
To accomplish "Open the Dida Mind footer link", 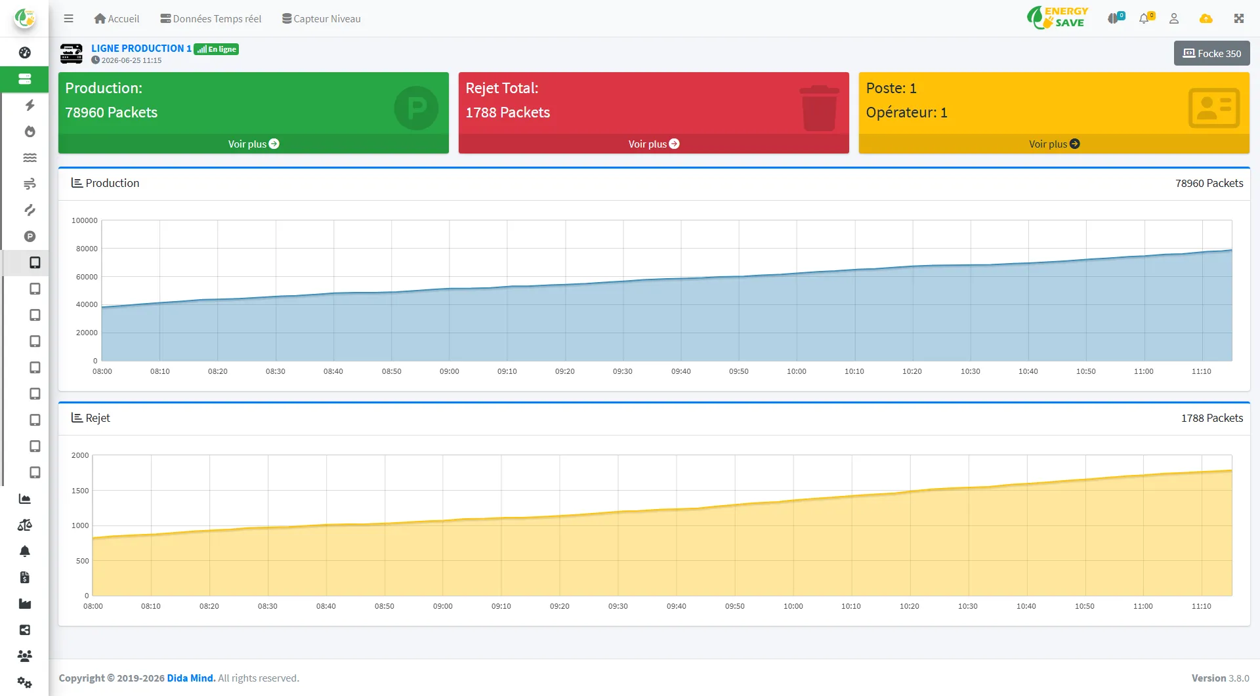I will (x=191, y=678).
